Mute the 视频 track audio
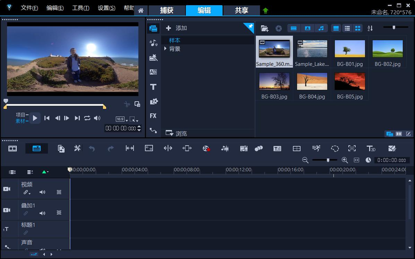415x259 pixels. pos(43,192)
